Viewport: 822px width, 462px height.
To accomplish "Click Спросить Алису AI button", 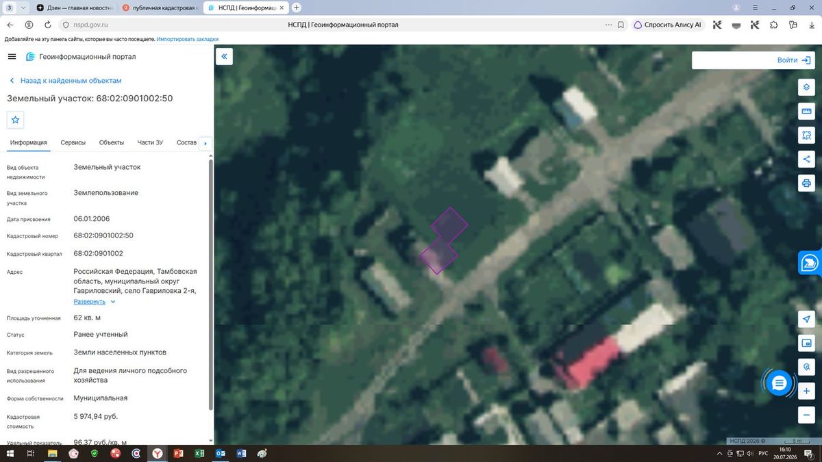I will [x=668, y=25].
